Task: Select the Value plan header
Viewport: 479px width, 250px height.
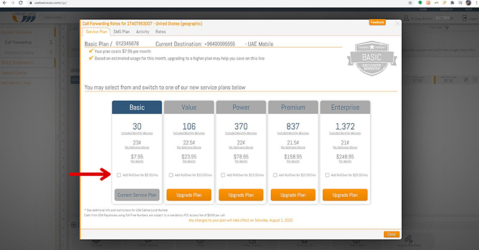Action: point(189,108)
